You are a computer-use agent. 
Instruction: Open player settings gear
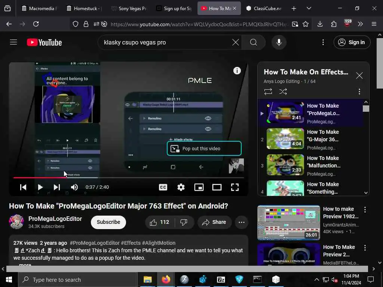[x=181, y=187]
